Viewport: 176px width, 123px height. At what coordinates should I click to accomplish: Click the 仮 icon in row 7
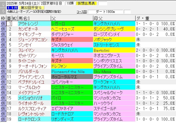(3, 56)
